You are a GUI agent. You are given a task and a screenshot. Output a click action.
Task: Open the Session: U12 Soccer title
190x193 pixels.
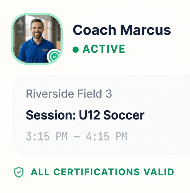[85, 115]
